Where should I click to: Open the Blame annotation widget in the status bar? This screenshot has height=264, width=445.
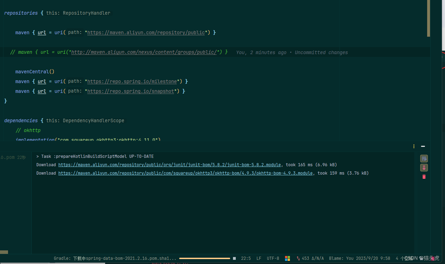click(360, 258)
